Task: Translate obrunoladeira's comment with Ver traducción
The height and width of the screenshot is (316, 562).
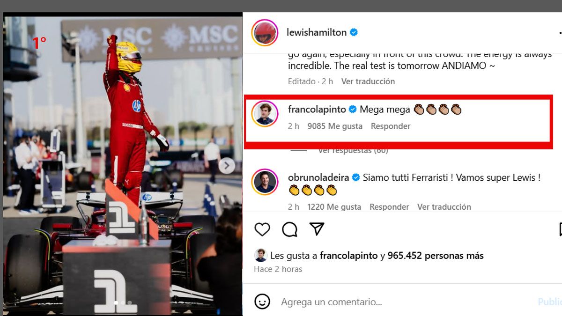Action: pyautogui.click(x=444, y=207)
